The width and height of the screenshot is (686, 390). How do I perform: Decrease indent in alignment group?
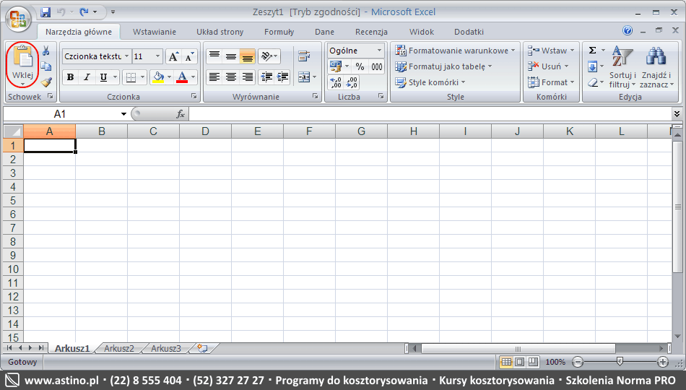(266, 77)
